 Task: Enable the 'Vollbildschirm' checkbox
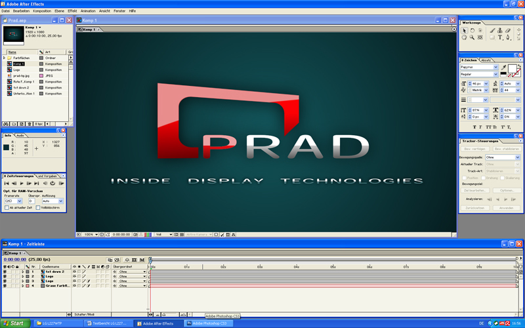38,208
